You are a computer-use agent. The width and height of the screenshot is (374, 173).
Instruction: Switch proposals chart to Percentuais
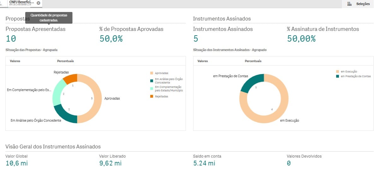click(65, 61)
